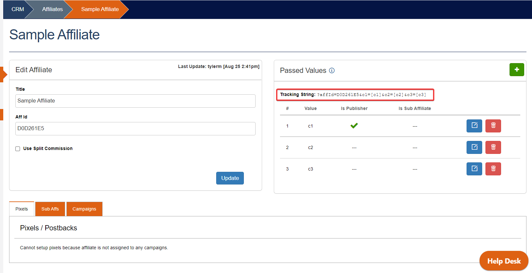
Task: Delete the c1 passed value row
Action: point(493,126)
